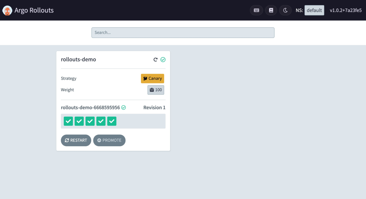Open the documentation book icon
366x199 pixels.
pyautogui.click(x=271, y=10)
